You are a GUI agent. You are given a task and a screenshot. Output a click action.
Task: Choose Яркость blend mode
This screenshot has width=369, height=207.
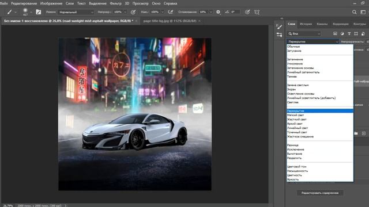[293, 179]
